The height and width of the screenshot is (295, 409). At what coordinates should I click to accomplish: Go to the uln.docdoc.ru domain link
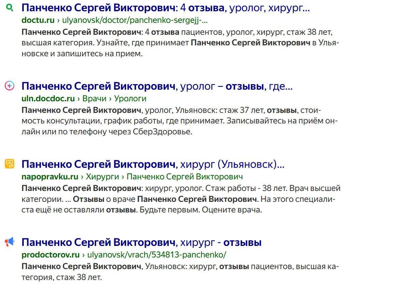[x=48, y=99]
